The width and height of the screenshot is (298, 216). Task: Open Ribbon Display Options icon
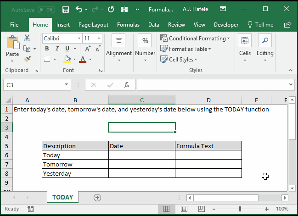click(x=223, y=9)
